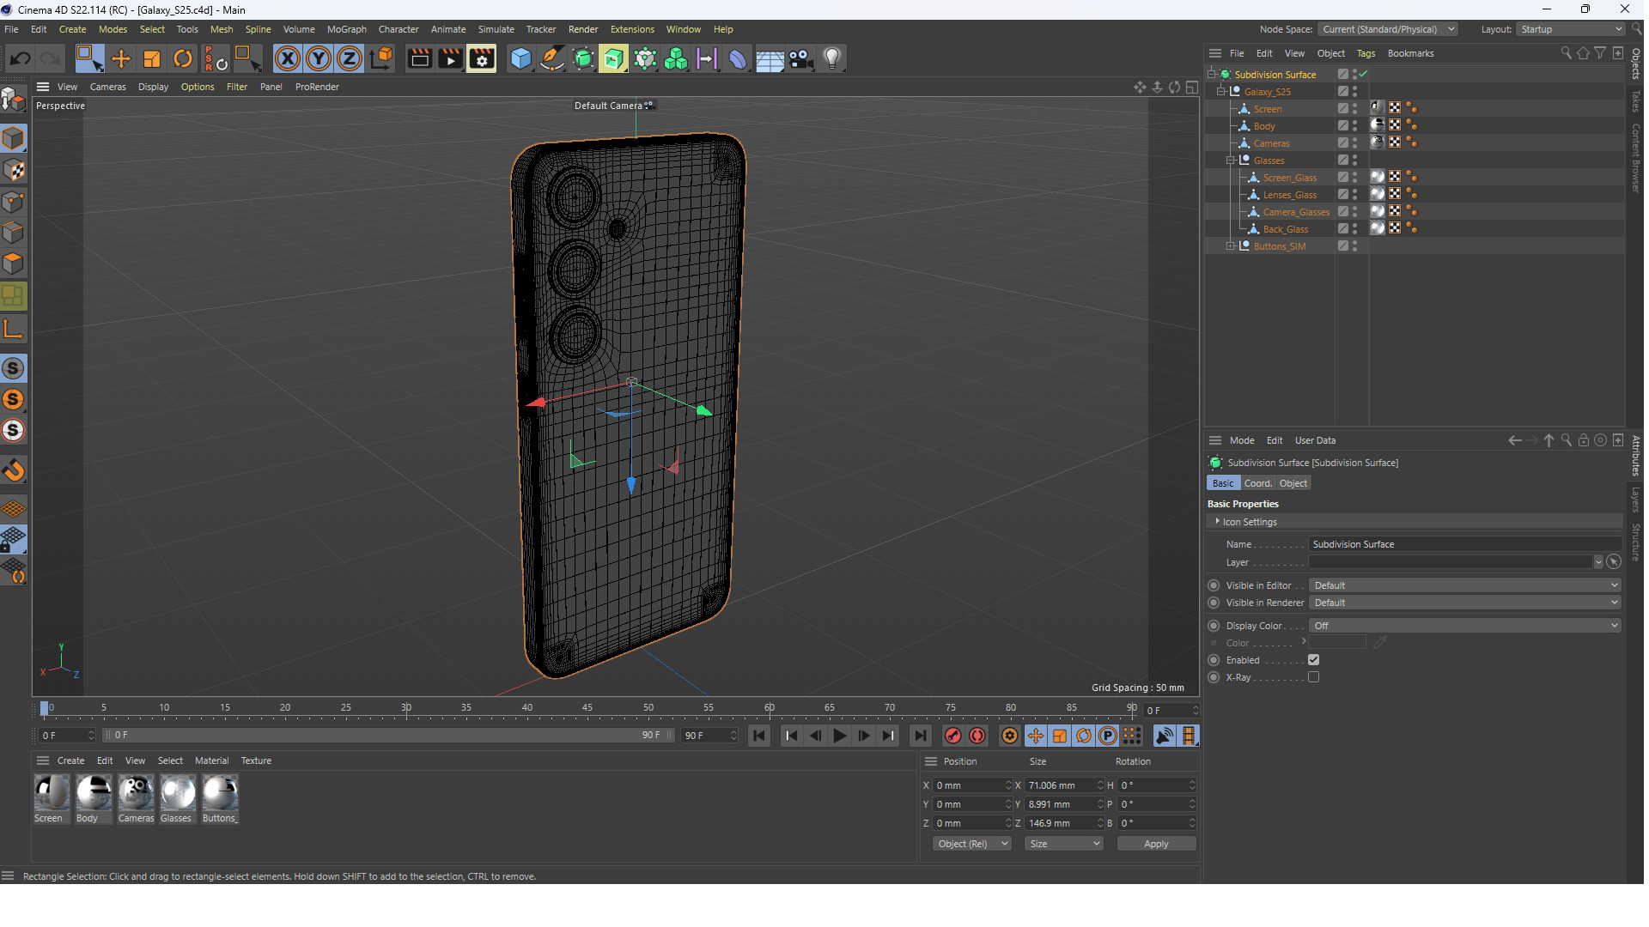
Task: Open Object Manager Tags menu
Action: pyautogui.click(x=1366, y=53)
